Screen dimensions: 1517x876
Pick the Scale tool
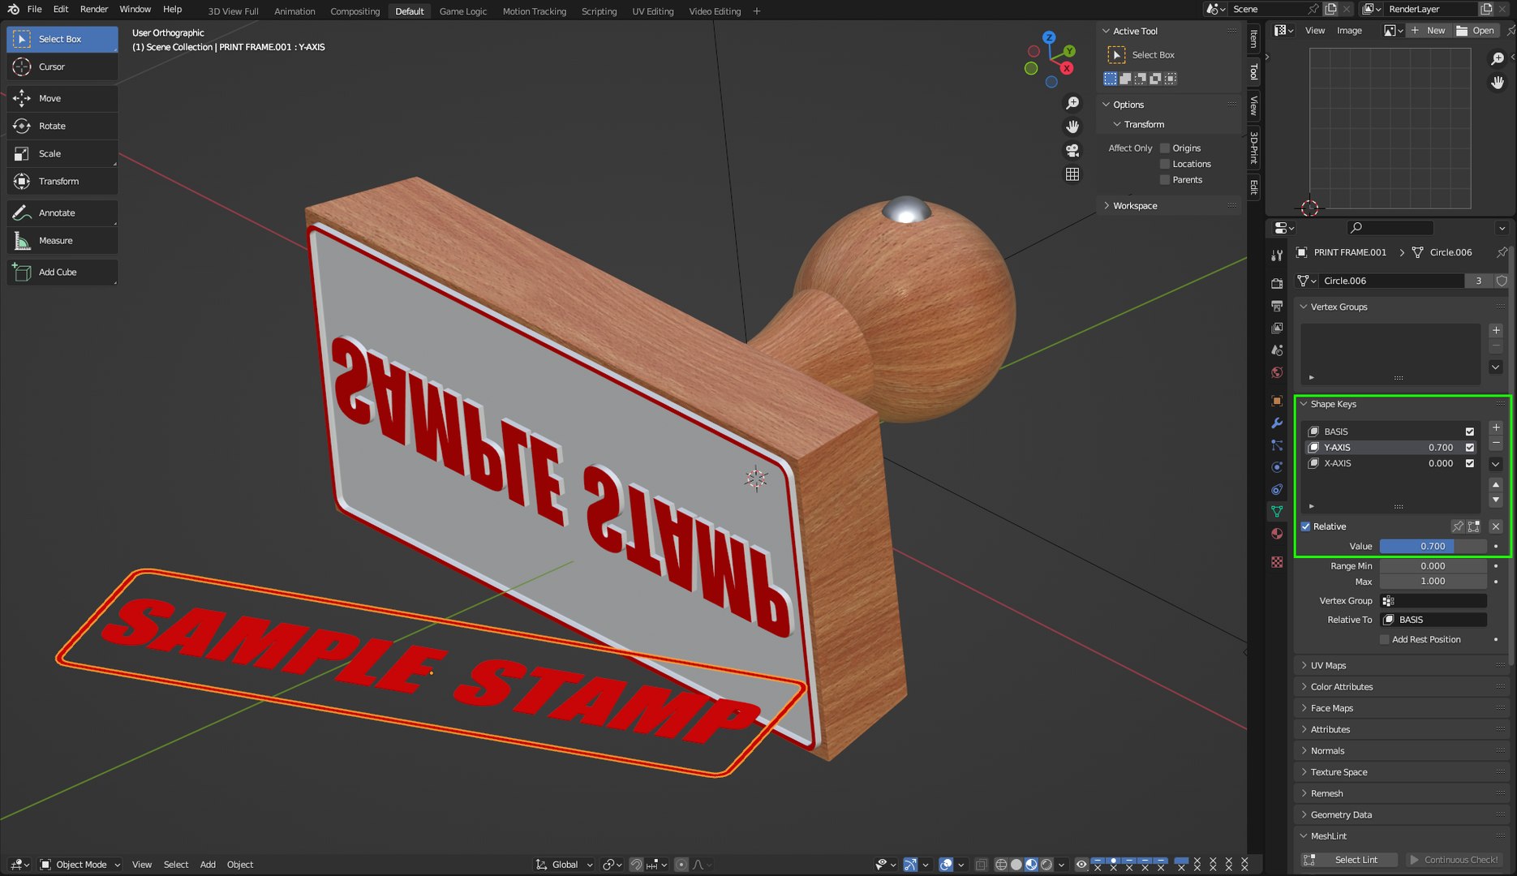(x=62, y=153)
